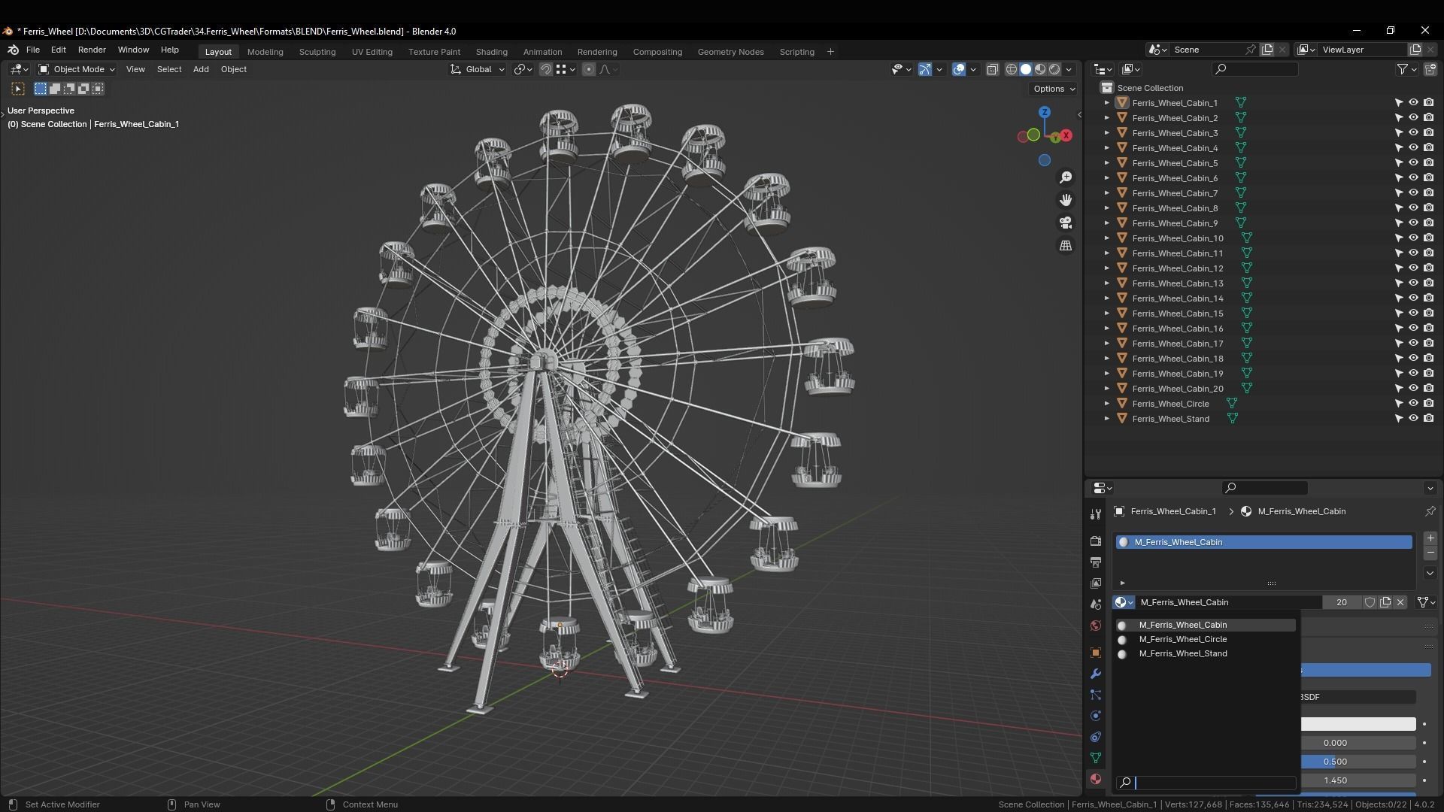Toggle show gizmo button
The width and height of the screenshot is (1444, 812).
click(x=925, y=69)
